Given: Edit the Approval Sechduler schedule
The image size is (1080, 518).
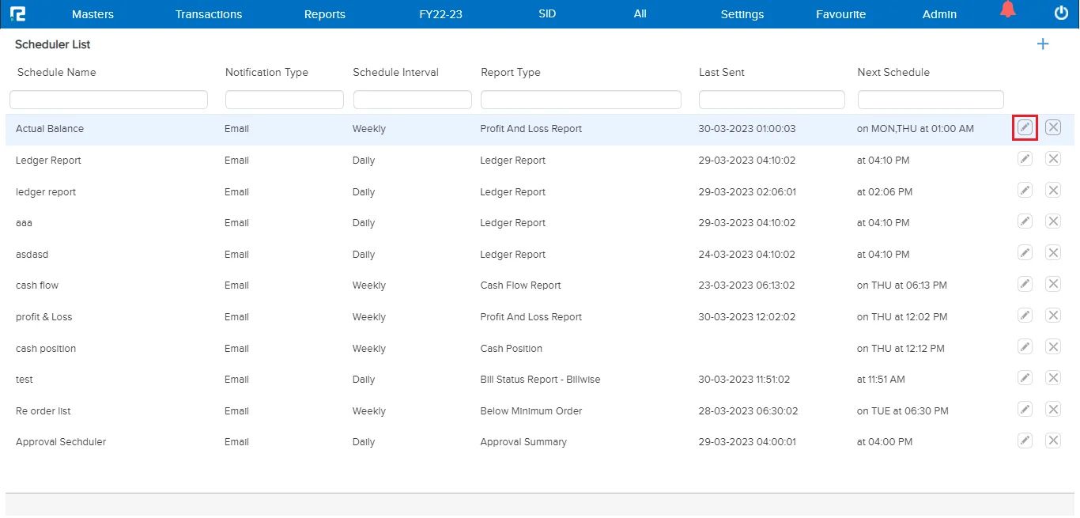Looking at the screenshot, I should click(1025, 440).
